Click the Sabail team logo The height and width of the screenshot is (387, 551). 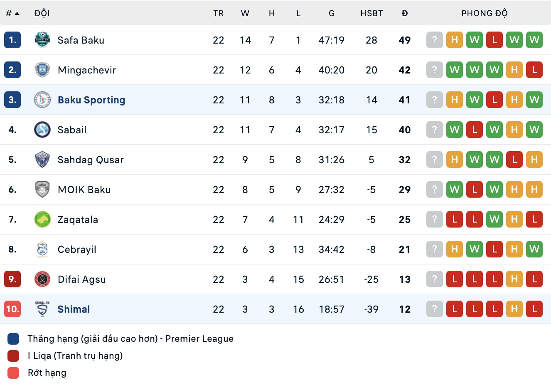(42, 130)
